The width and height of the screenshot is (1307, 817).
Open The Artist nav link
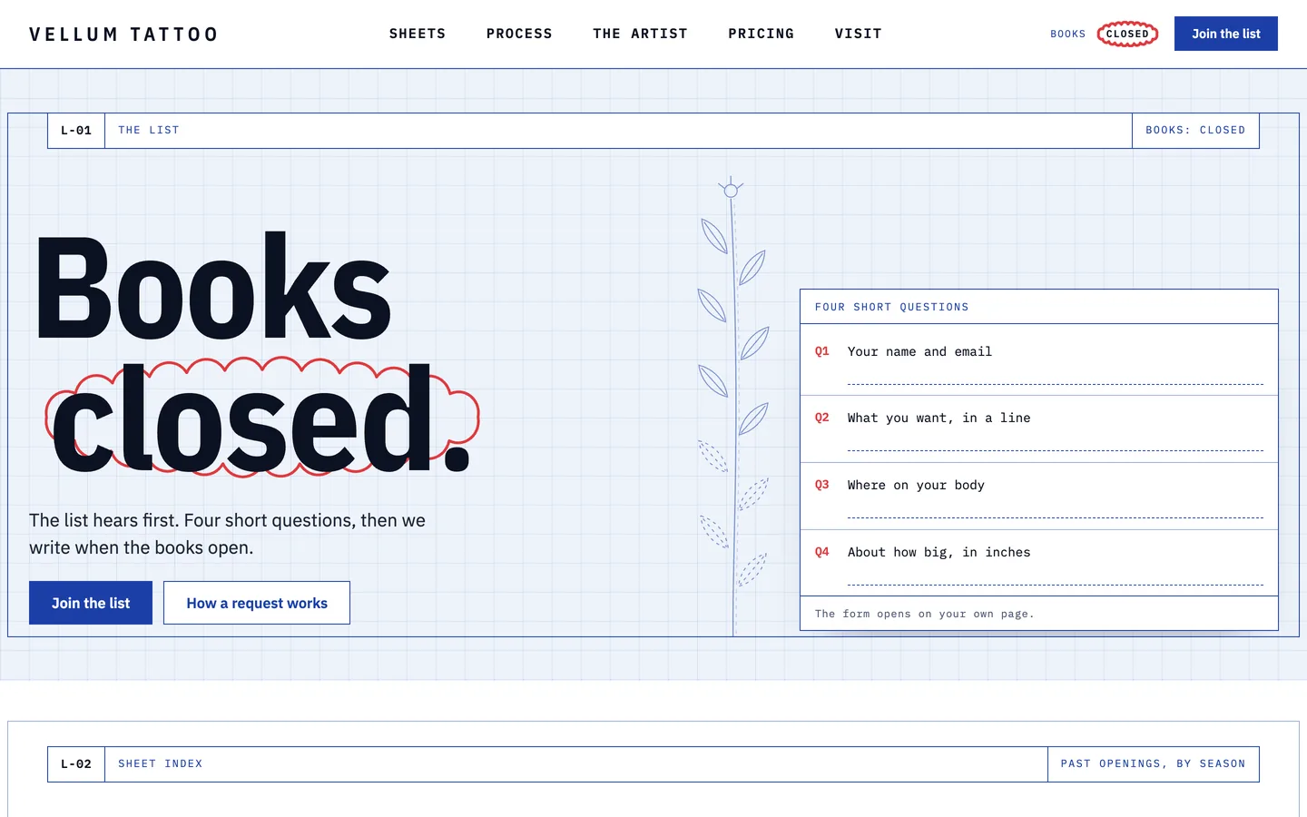(x=640, y=34)
